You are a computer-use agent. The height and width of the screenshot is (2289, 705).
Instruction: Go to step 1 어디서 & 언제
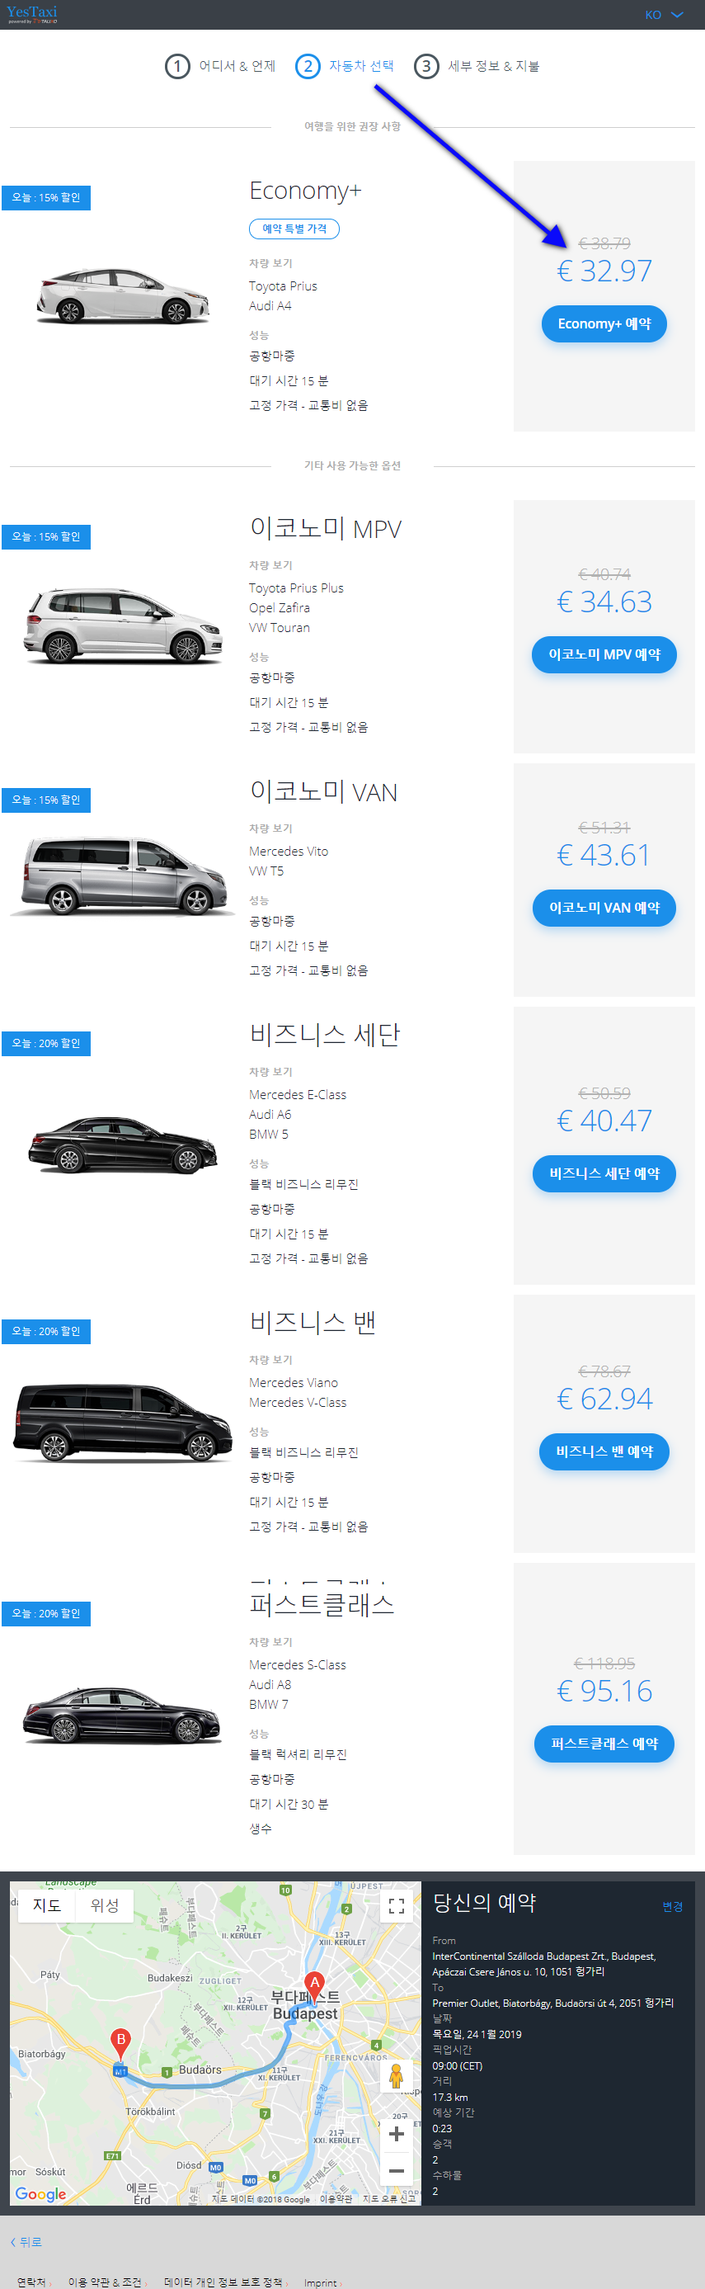220,67
